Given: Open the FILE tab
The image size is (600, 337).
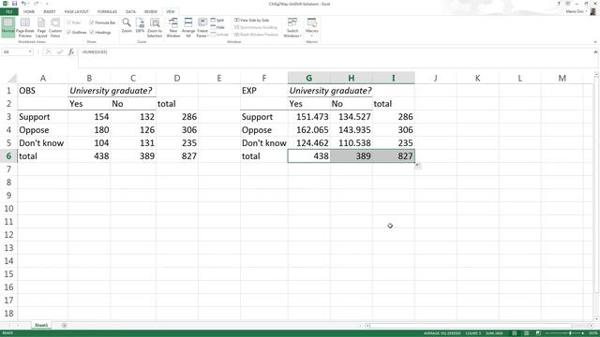Looking at the screenshot, I should (x=8, y=12).
